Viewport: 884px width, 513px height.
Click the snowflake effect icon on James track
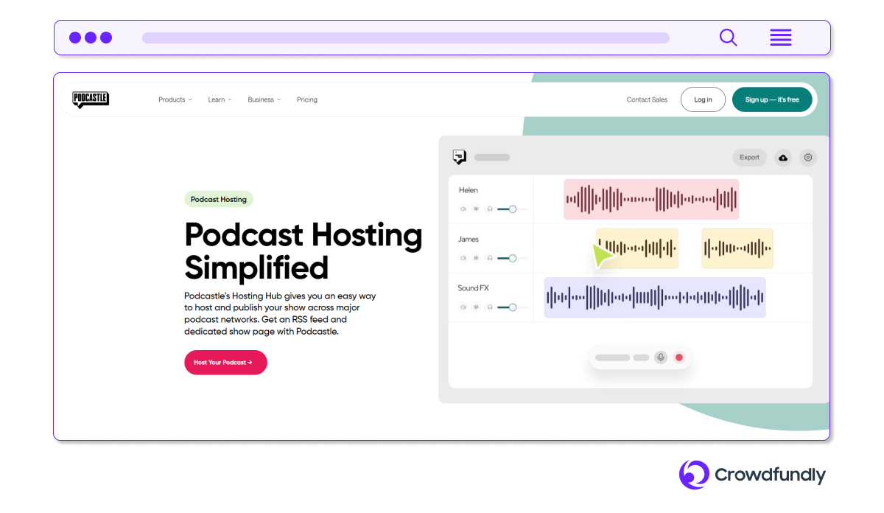[476, 258]
